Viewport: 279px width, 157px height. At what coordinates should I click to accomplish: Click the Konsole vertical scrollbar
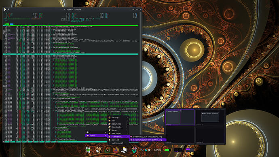pyautogui.click(x=140, y=76)
